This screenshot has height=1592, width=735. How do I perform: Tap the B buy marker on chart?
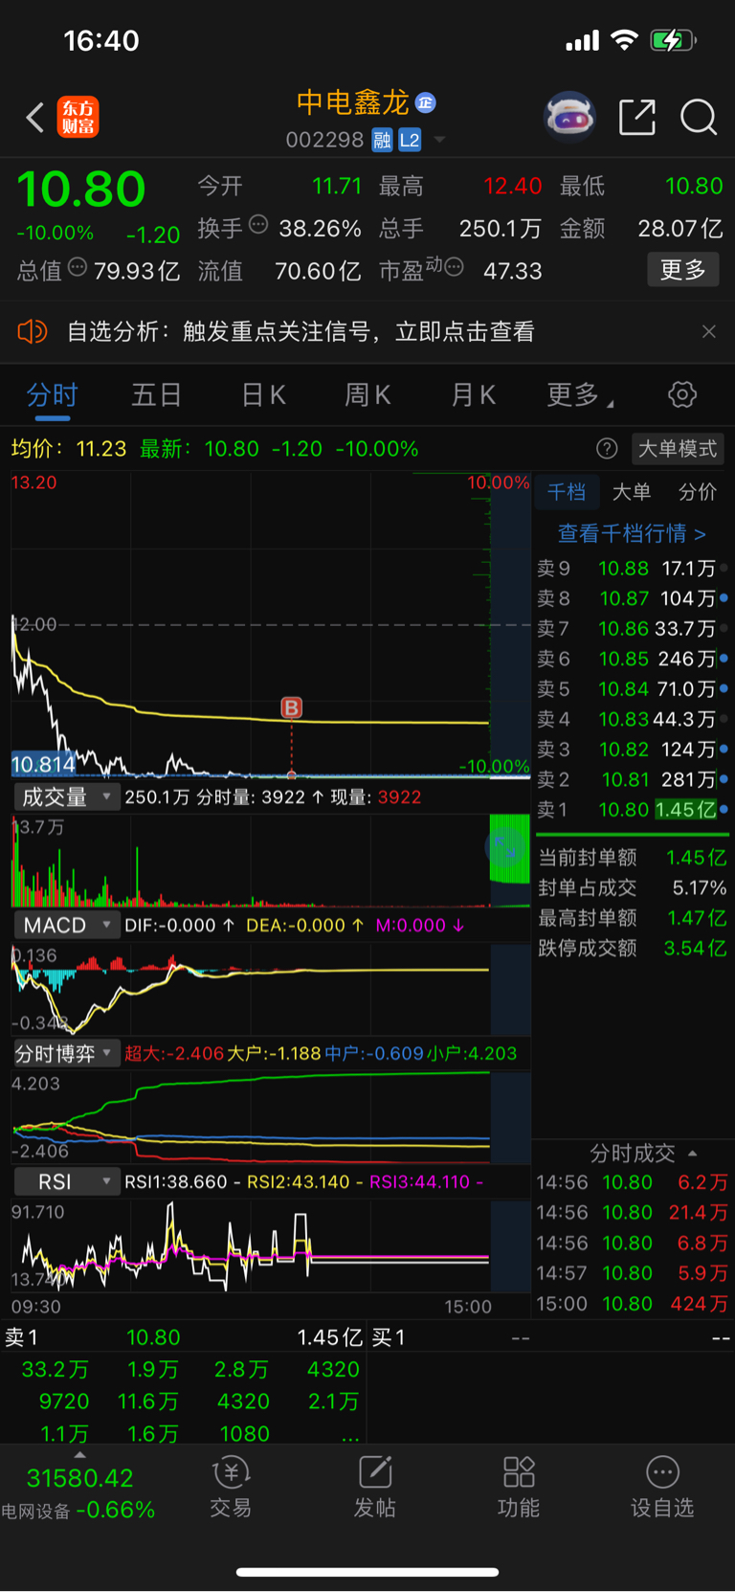click(x=291, y=707)
